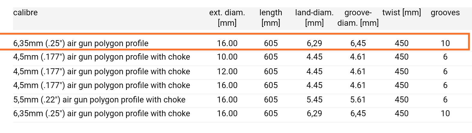472x133 pixels.
Task: Click calibre name in the 10.00 diameter row
Action: [x=101, y=57]
